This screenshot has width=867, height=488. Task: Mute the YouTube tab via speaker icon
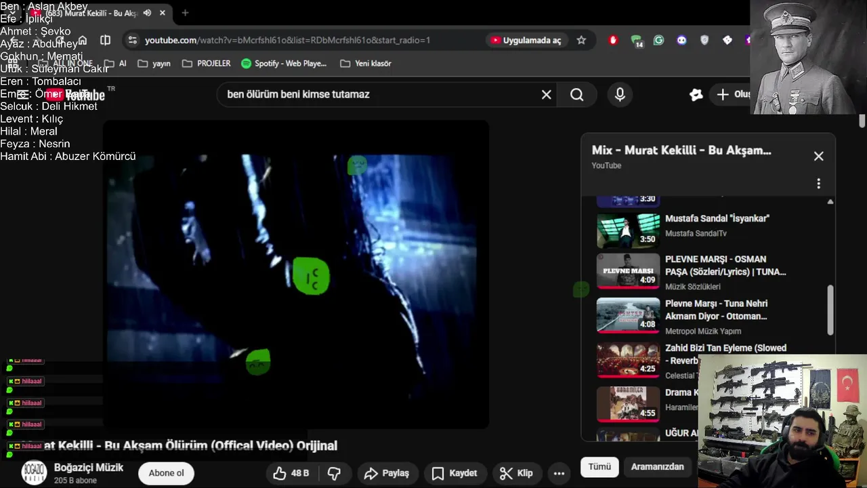tap(147, 13)
